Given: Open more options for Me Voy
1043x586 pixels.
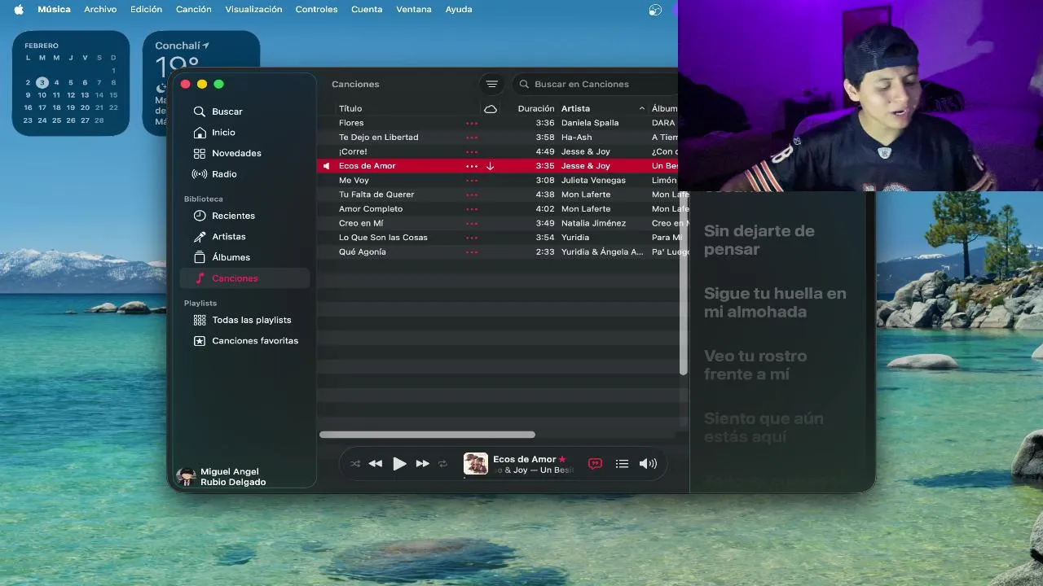Looking at the screenshot, I should tap(472, 181).
